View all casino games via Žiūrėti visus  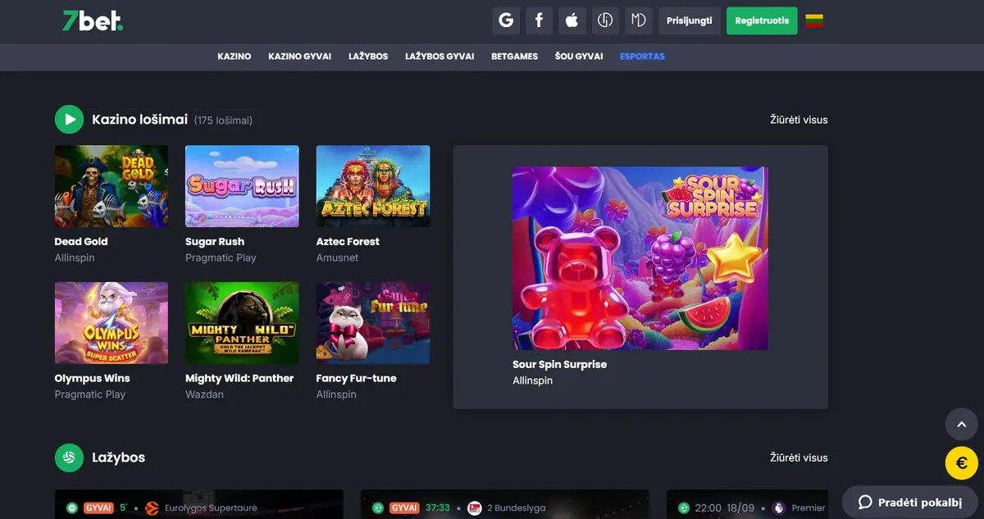click(x=799, y=120)
